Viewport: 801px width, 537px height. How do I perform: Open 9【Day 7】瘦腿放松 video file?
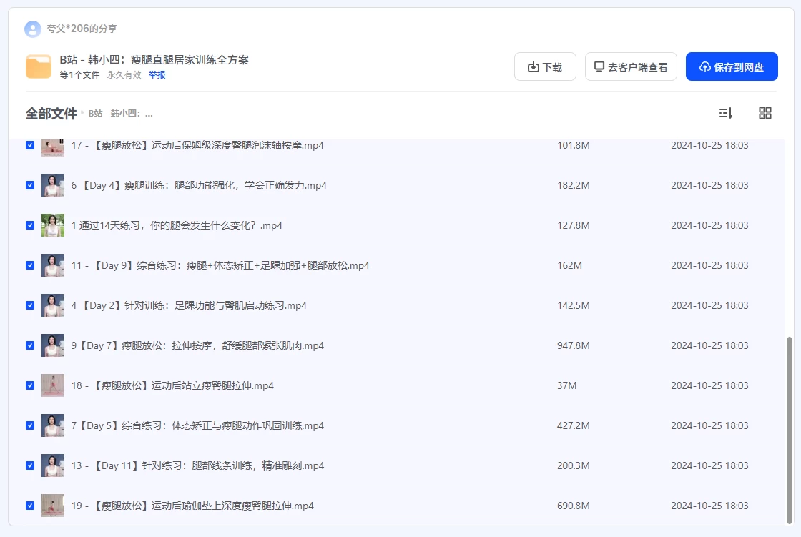tap(197, 345)
